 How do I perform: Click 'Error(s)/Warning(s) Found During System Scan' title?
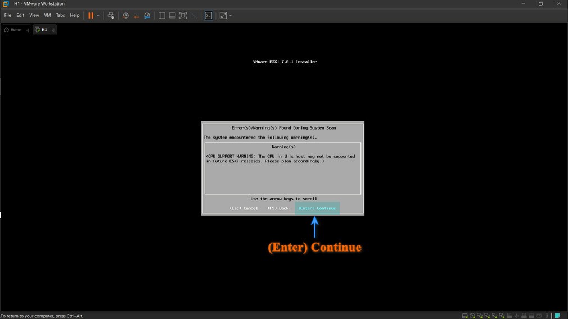[283, 128]
